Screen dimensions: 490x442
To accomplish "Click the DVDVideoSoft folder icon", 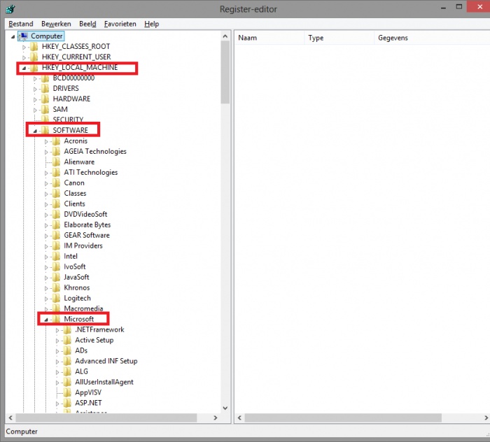I will (56, 215).
